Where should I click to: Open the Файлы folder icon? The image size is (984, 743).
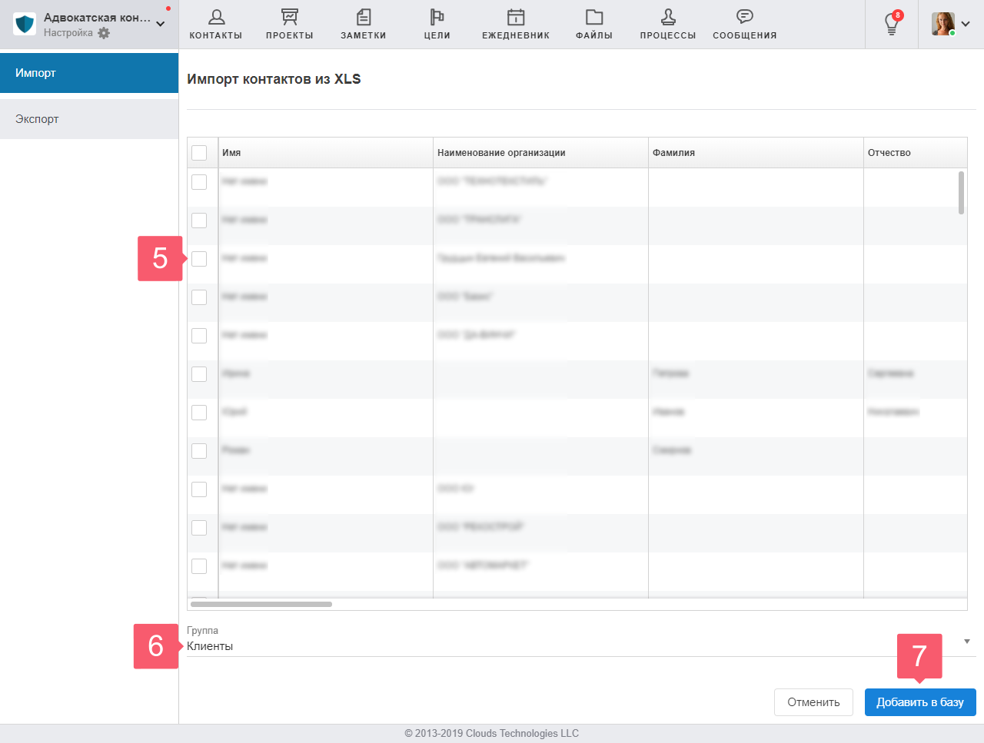[594, 17]
